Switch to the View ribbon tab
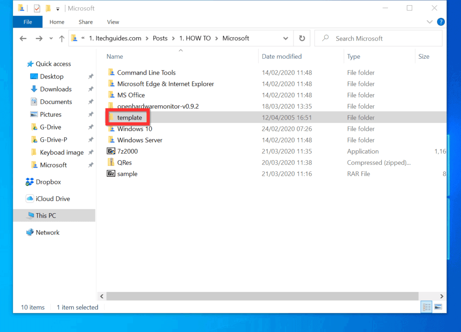Image resolution: width=461 pixels, height=332 pixels. 113,22
